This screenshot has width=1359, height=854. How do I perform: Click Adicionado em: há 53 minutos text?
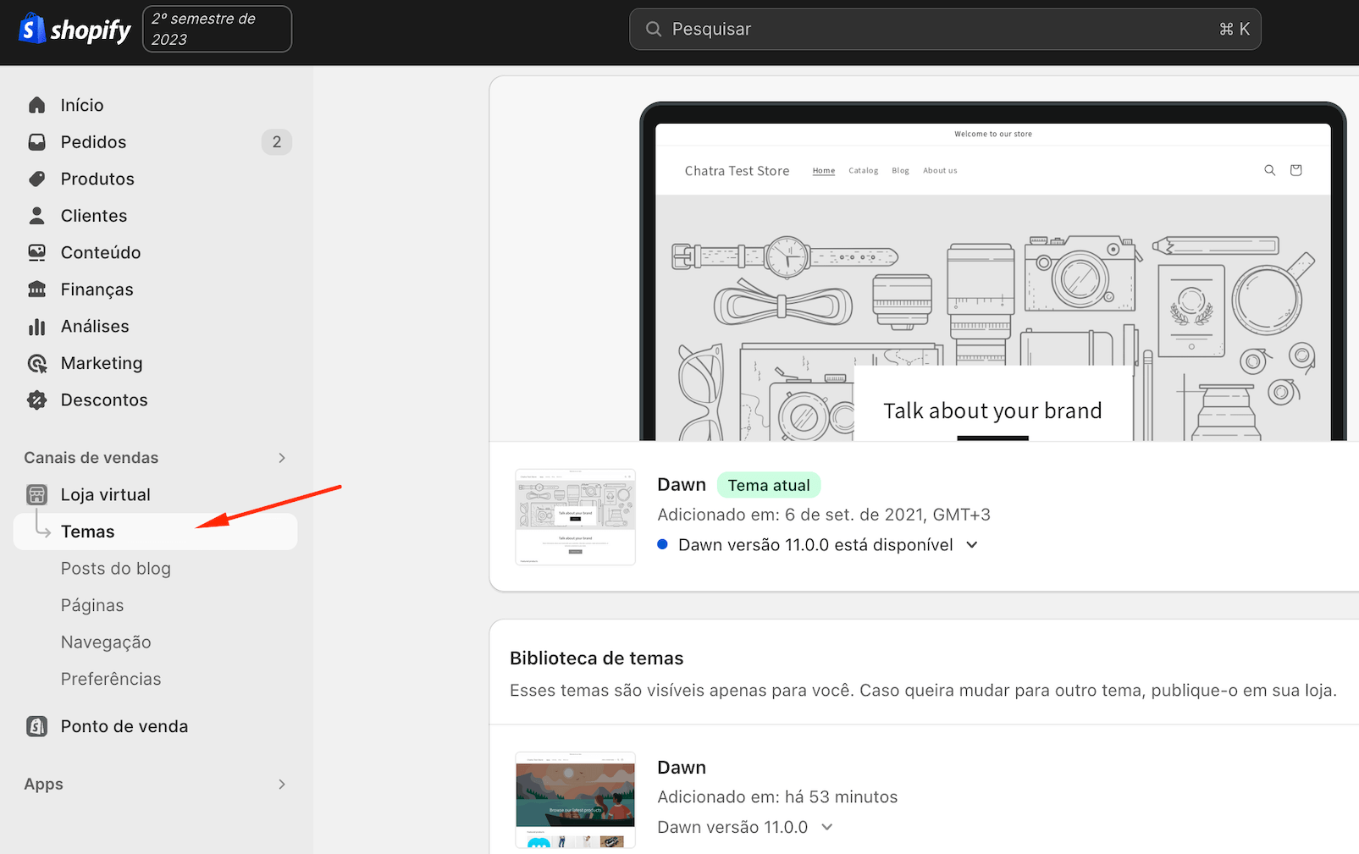pos(777,797)
